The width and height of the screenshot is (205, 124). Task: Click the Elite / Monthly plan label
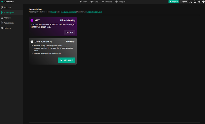[68, 20]
